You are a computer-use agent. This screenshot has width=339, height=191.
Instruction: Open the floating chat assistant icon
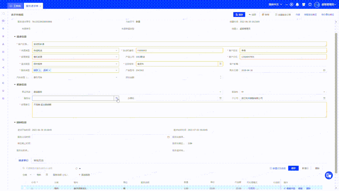coord(329,175)
